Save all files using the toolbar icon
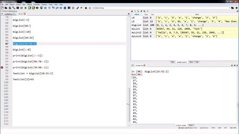 (14, 8)
